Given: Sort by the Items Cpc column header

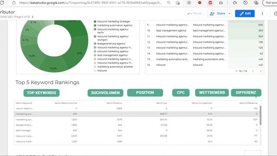Looking at the screenshot, I should [x=161, y=103].
